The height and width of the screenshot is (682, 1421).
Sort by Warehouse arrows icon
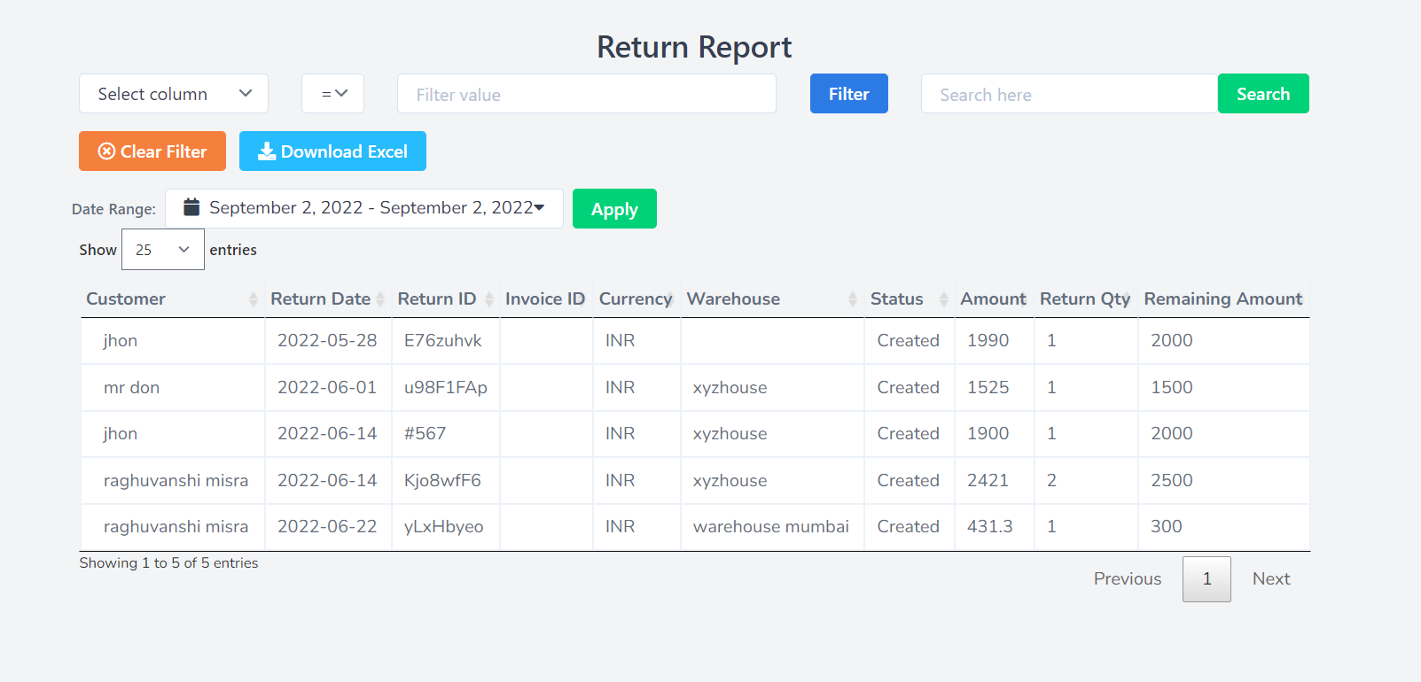click(x=853, y=299)
